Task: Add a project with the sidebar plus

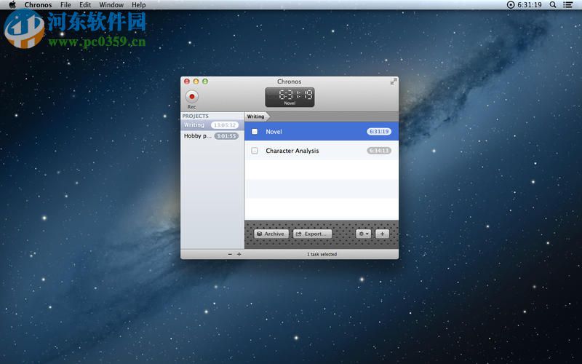Action: tap(239, 254)
